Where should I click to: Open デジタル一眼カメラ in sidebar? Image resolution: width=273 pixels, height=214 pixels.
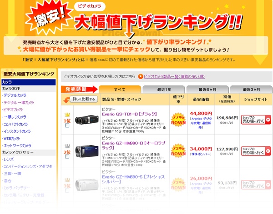coord(19,103)
